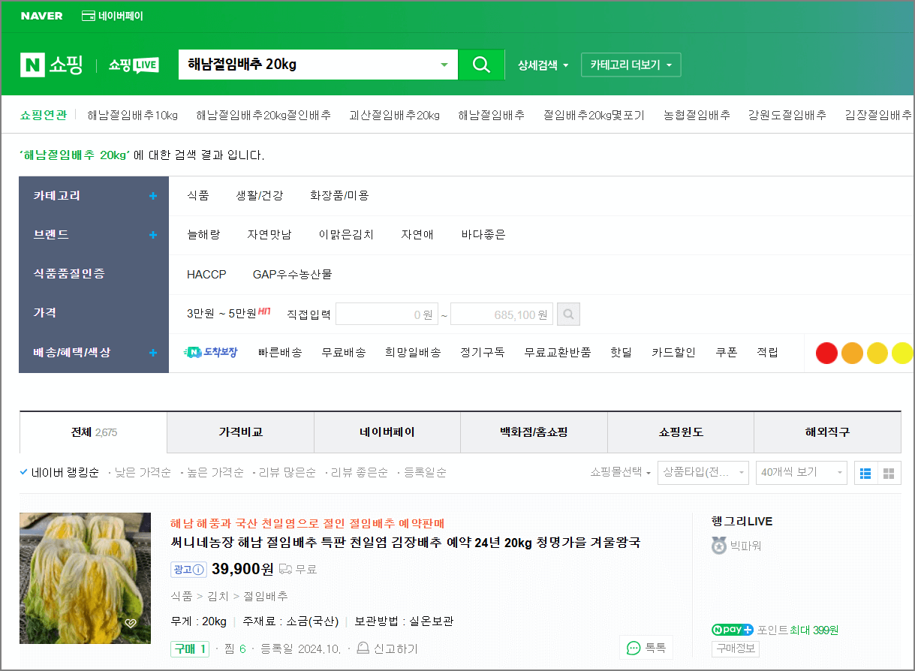This screenshot has width=915, height=671.
Task: Pick the red color filter
Action: pos(826,353)
